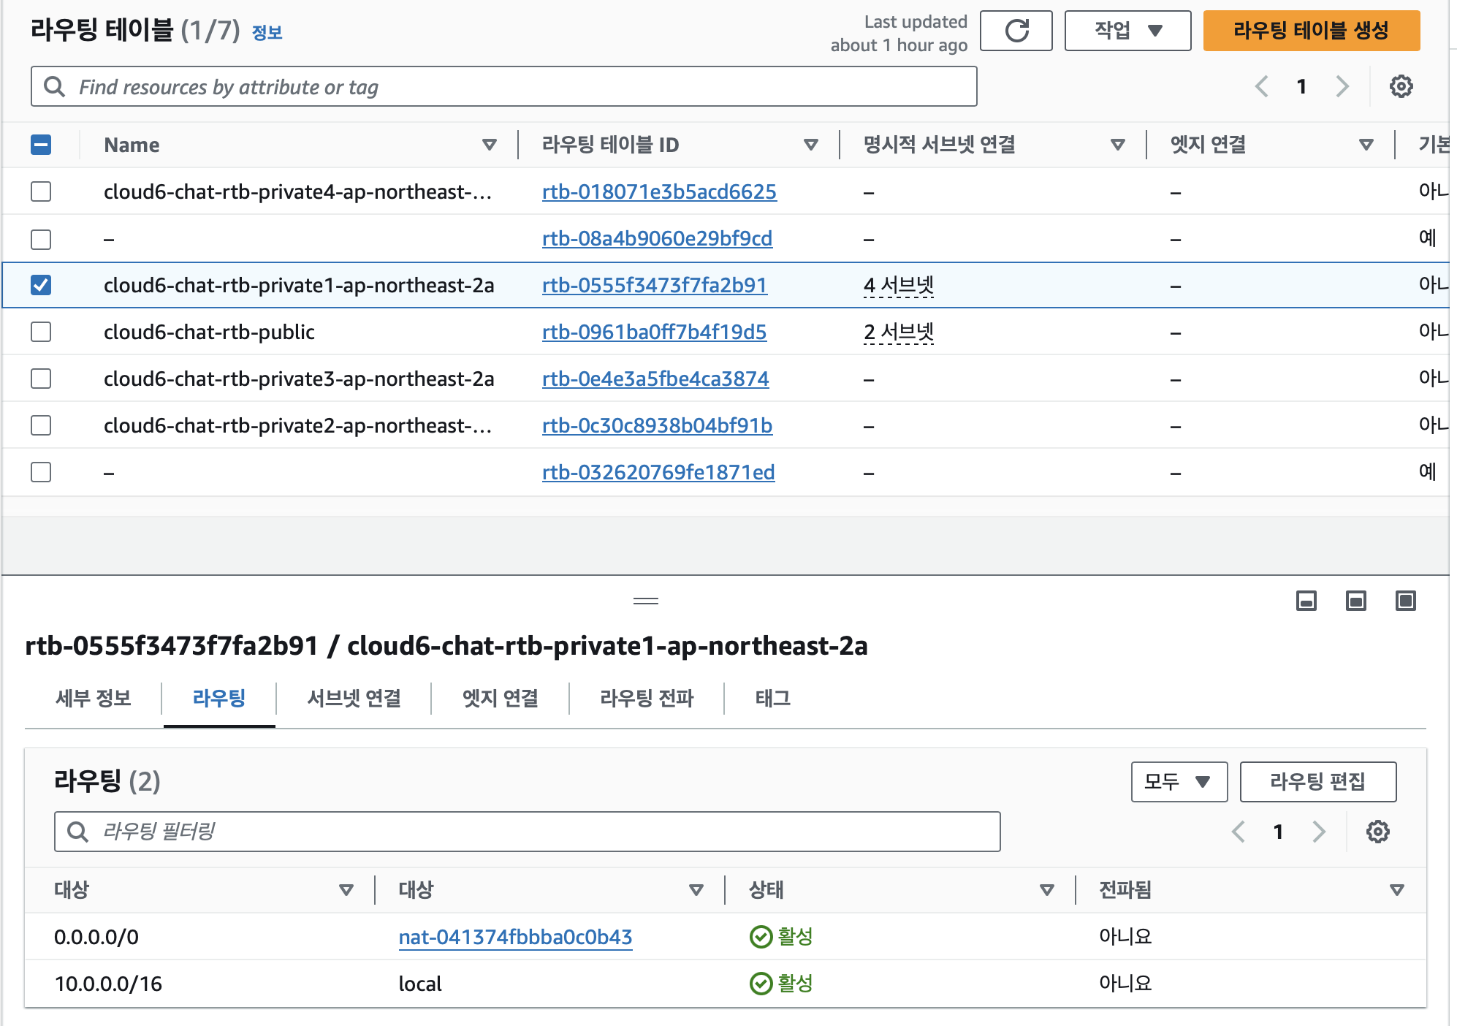This screenshot has width=1457, height=1026.
Task: Click the 라우팅 테이블 생성 button
Action: (1311, 31)
